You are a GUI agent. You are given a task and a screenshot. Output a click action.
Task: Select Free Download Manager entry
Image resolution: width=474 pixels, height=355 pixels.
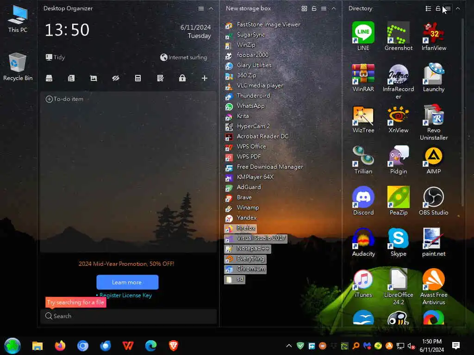coord(264,167)
